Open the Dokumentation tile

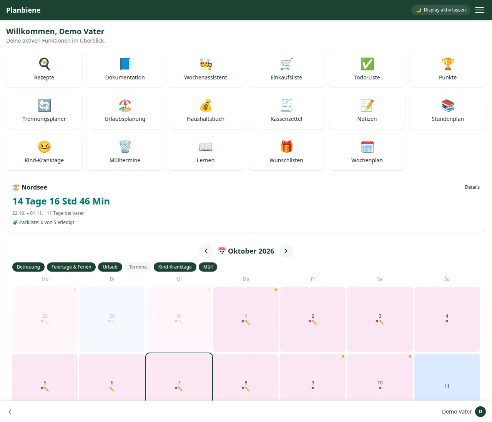pyautogui.click(x=125, y=70)
